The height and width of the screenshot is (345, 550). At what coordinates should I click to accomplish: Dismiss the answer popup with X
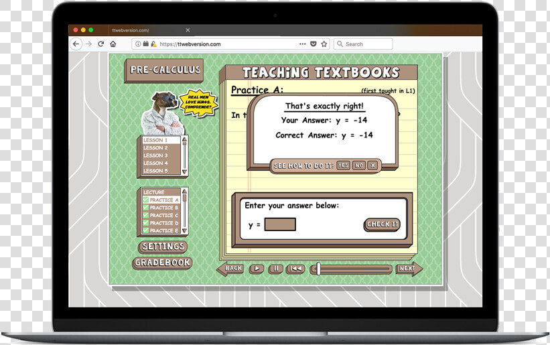pyautogui.click(x=373, y=165)
